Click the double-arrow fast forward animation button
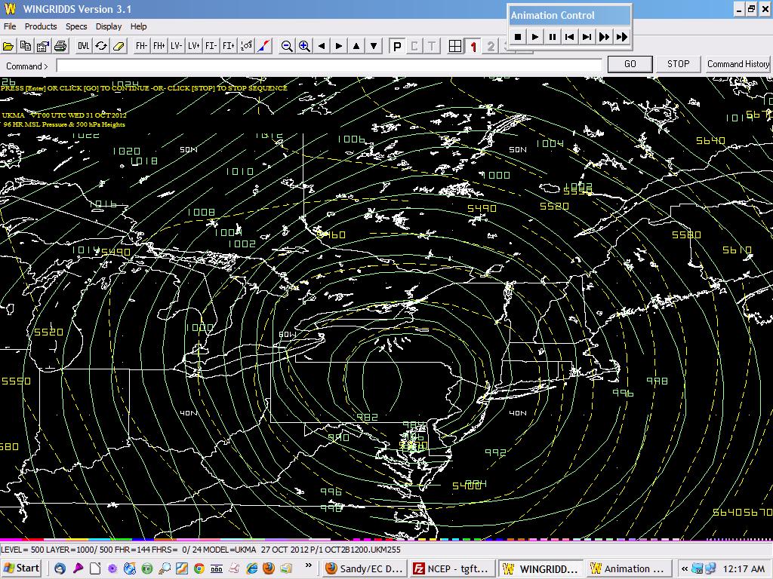 point(604,36)
